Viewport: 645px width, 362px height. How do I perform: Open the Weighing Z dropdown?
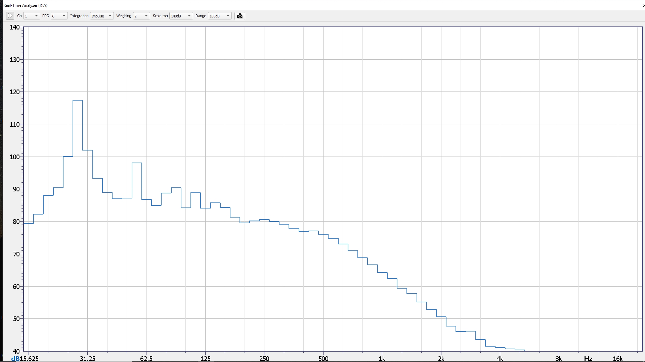click(141, 16)
